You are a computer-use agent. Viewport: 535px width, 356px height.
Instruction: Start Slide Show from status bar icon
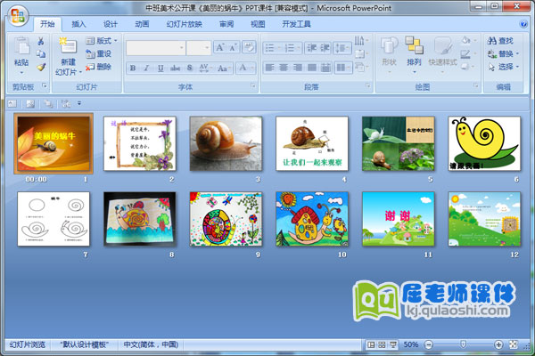393,344
